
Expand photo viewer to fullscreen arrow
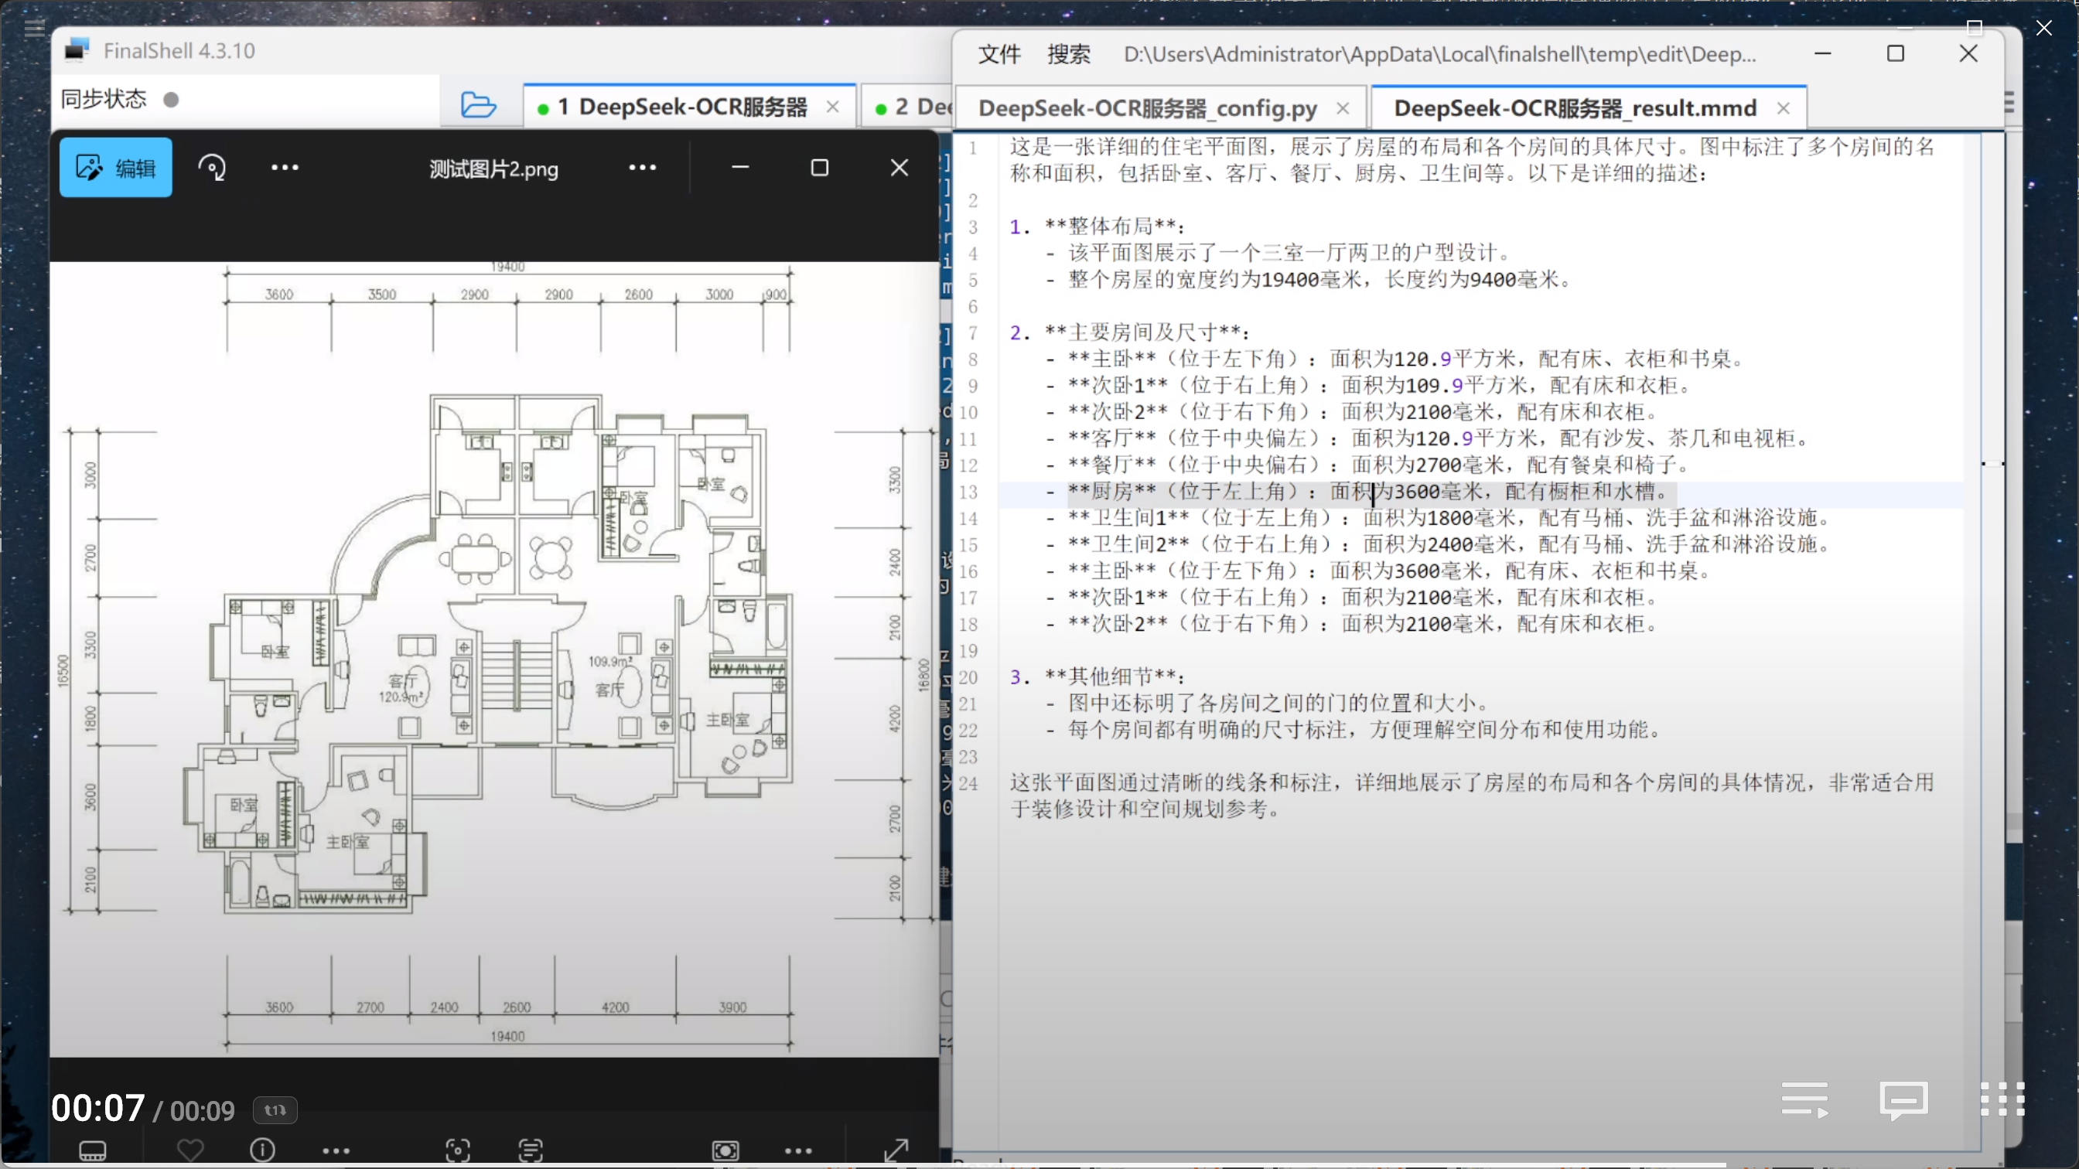click(896, 1150)
